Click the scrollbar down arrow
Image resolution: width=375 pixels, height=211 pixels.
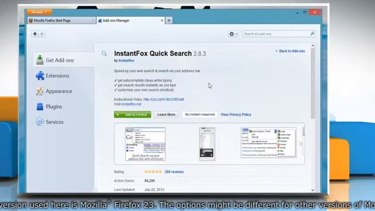[x=312, y=190]
